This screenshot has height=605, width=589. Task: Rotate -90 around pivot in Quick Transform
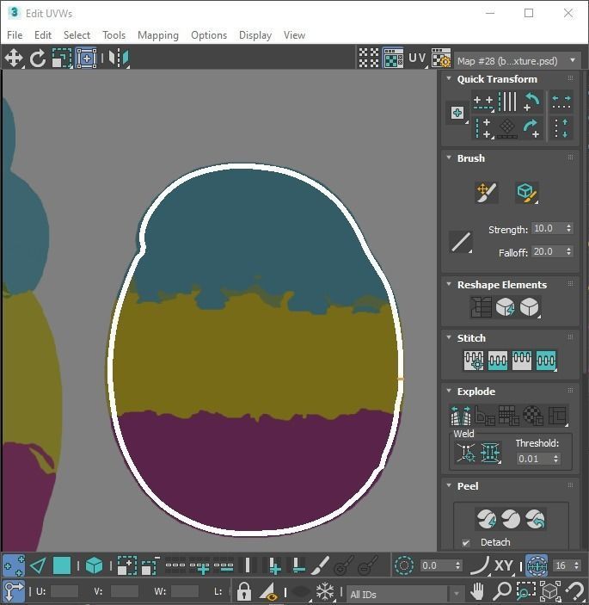532,102
